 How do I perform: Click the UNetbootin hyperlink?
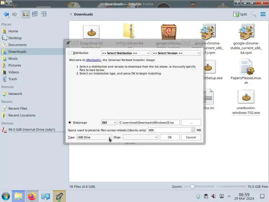[x=93, y=60]
